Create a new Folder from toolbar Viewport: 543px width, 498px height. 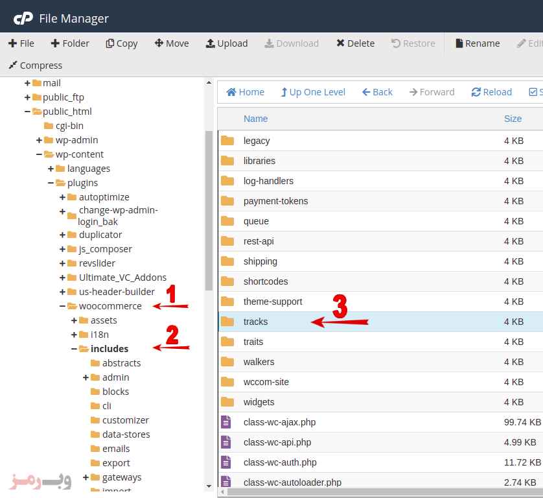point(70,43)
